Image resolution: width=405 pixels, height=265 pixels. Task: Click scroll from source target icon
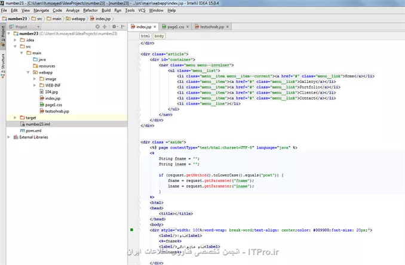pyautogui.click(x=97, y=27)
